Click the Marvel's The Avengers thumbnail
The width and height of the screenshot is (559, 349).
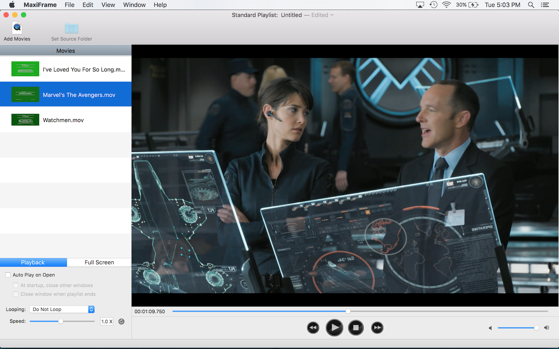pos(25,94)
